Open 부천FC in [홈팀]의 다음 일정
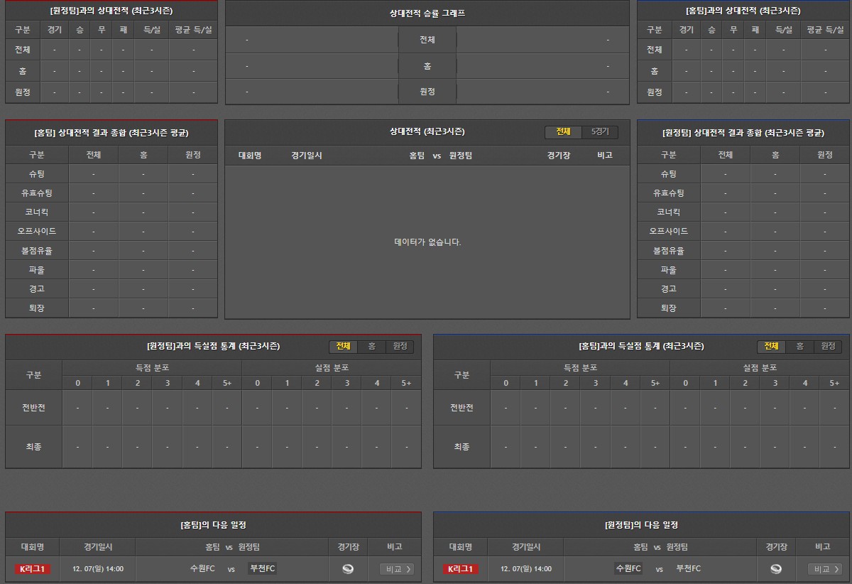 click(262, 568)
